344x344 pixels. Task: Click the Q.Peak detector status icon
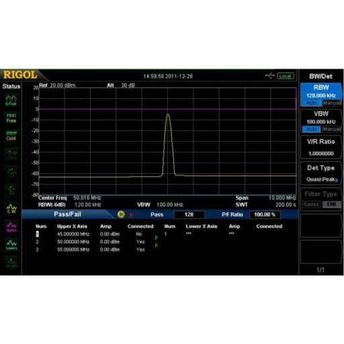(x=11, y=100)
